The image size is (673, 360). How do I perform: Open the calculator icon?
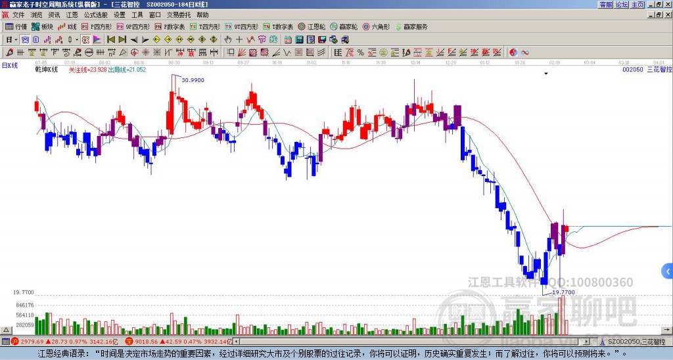click(x=299, y=40)
